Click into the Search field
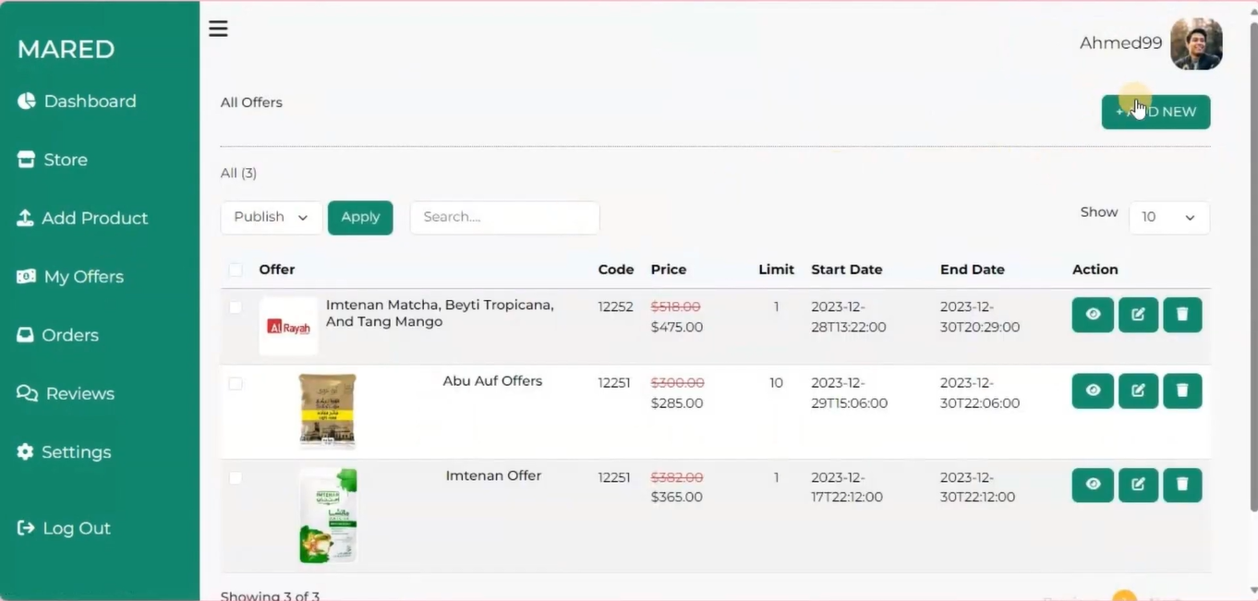This screenshot has width=1258, height=601. tap(504, 217)
